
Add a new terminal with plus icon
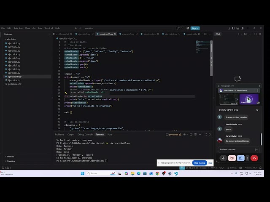(184, 135)
